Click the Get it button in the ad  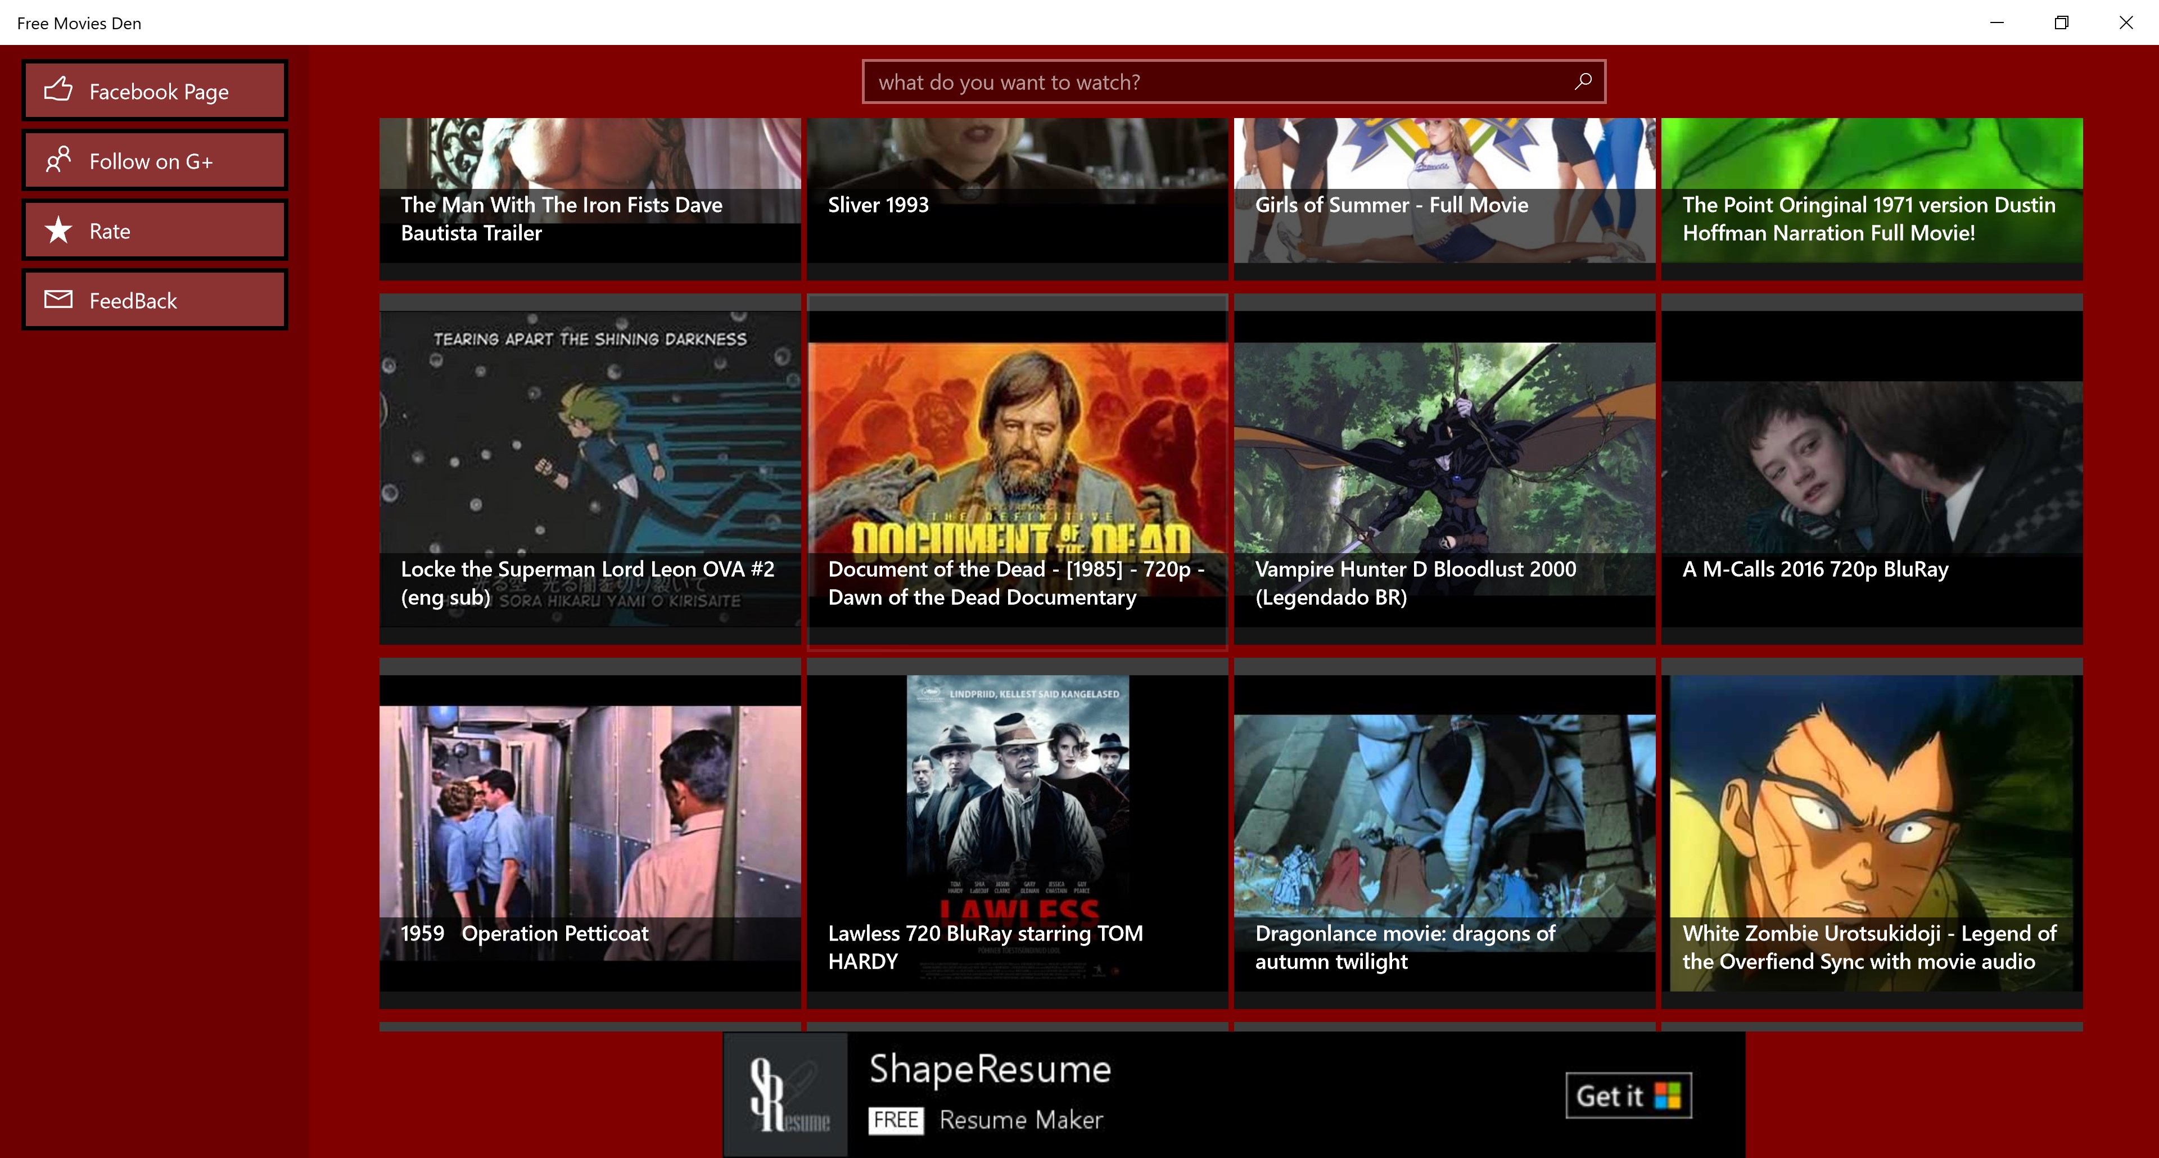tap(1627, 1095)
